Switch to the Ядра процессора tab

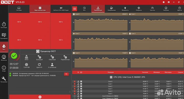[x=40, y=9]
